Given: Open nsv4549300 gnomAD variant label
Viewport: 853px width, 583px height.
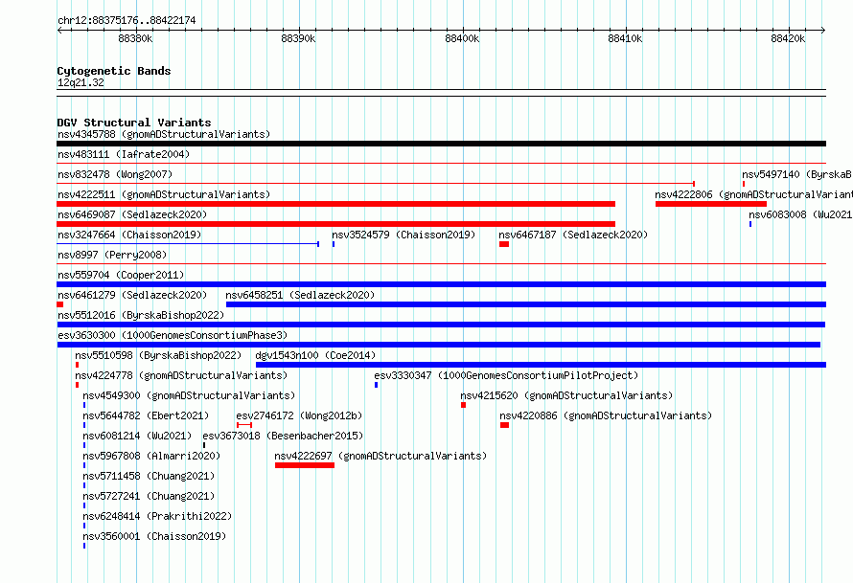Looking at the screenshot, I should click(189, 395).
